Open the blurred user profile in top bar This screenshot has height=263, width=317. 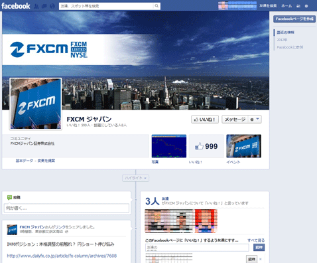pos(237,6)
